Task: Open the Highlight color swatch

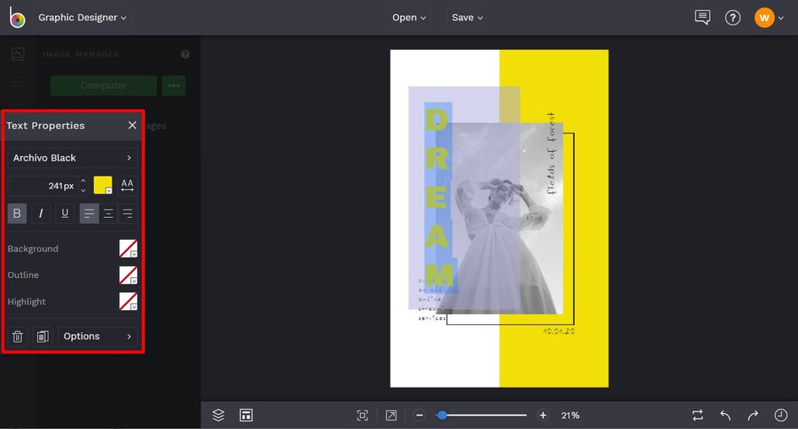Action: pyautogui.click(x=128, y=301)
